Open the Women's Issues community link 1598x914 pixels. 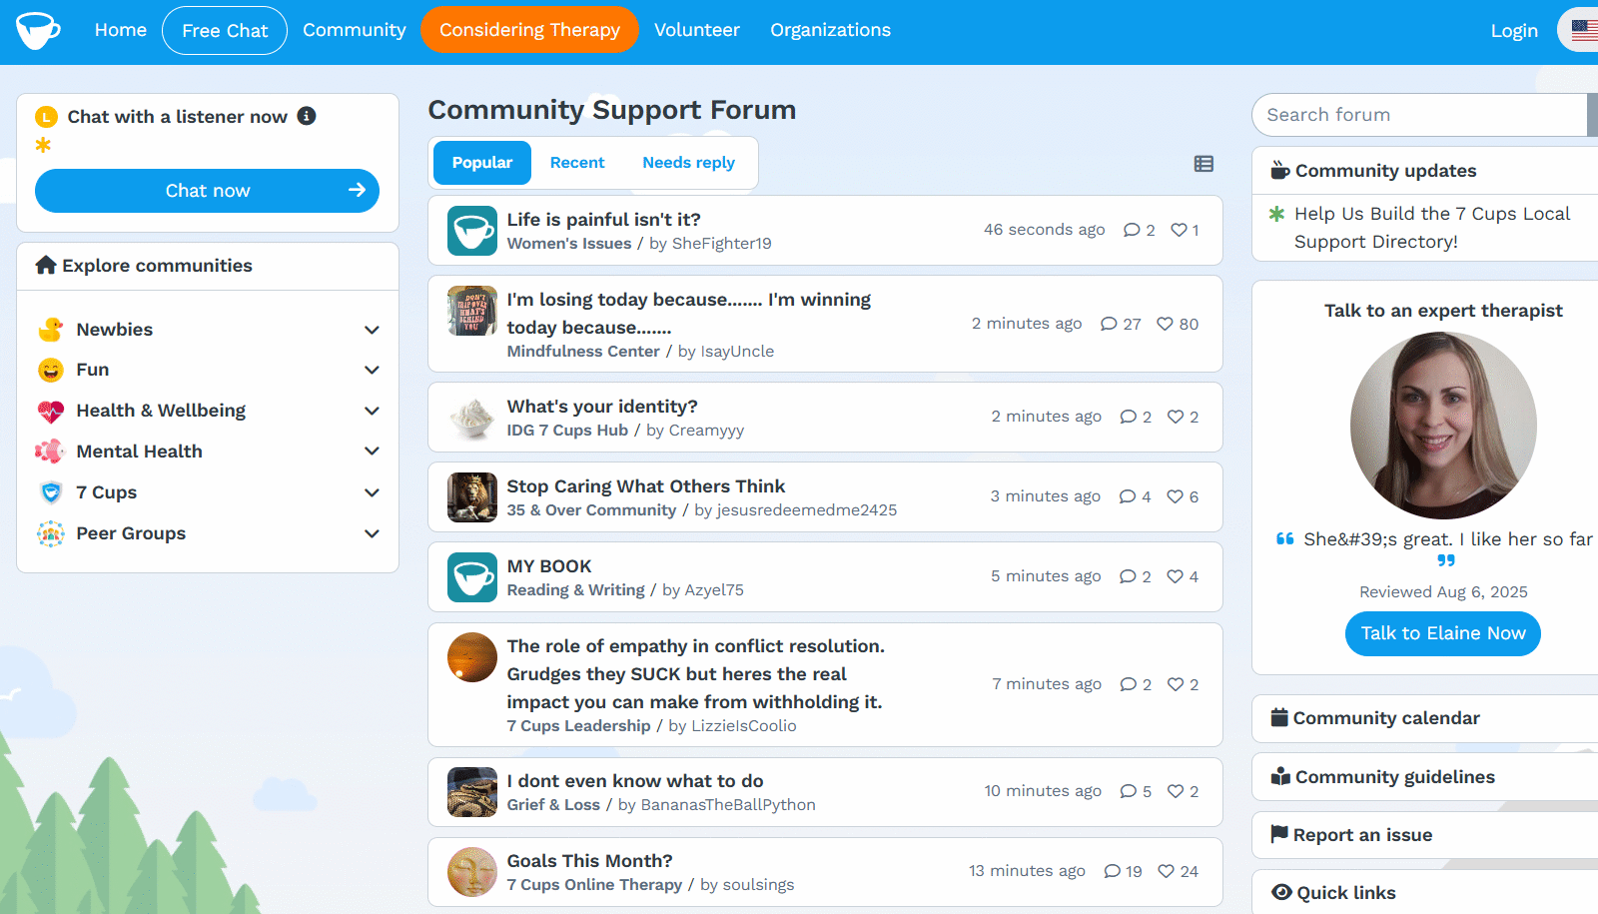(569, 244)
